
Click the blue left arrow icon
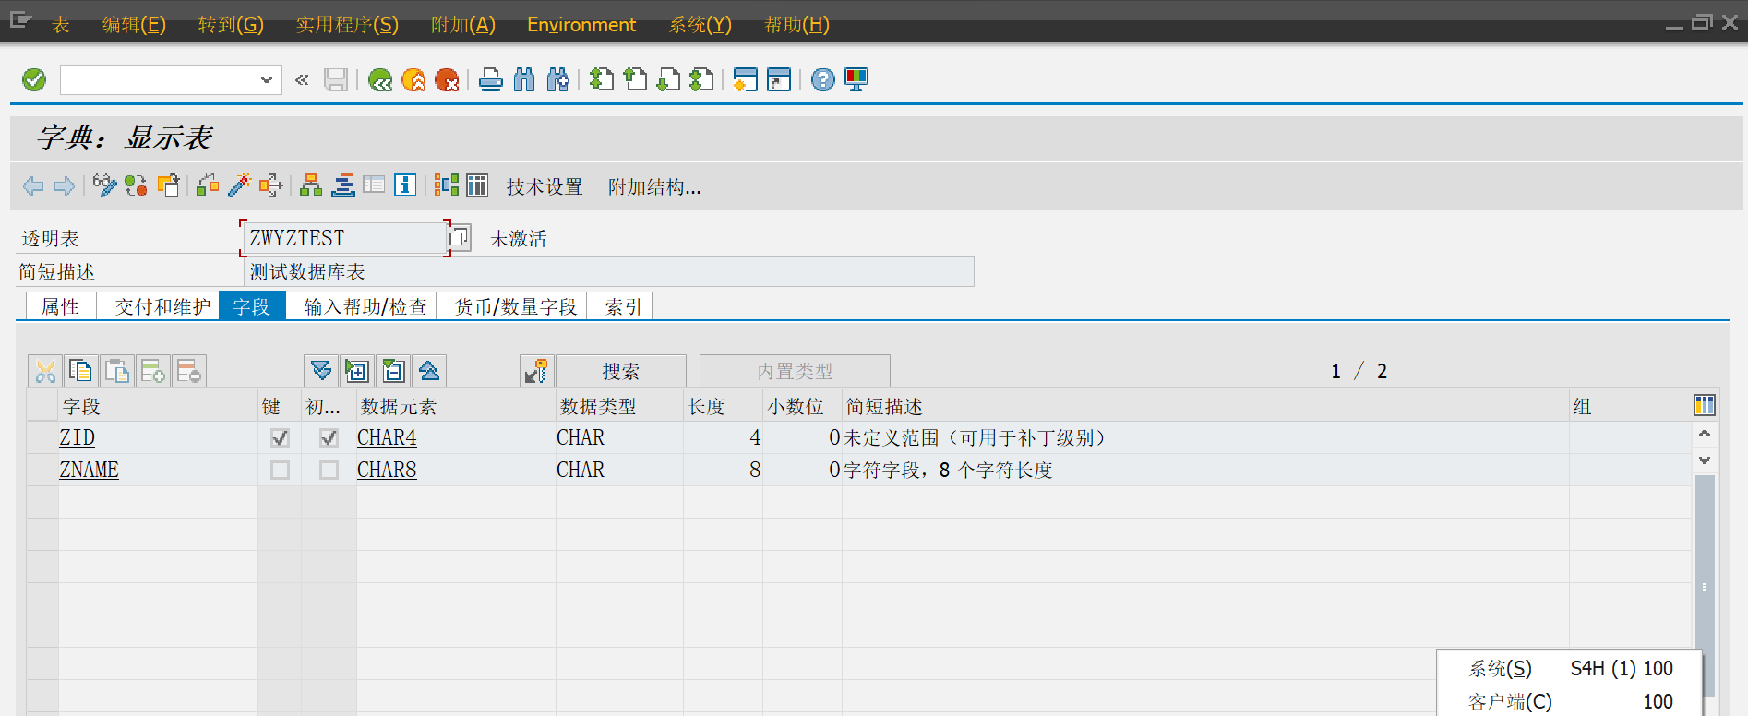click(33, 186)
